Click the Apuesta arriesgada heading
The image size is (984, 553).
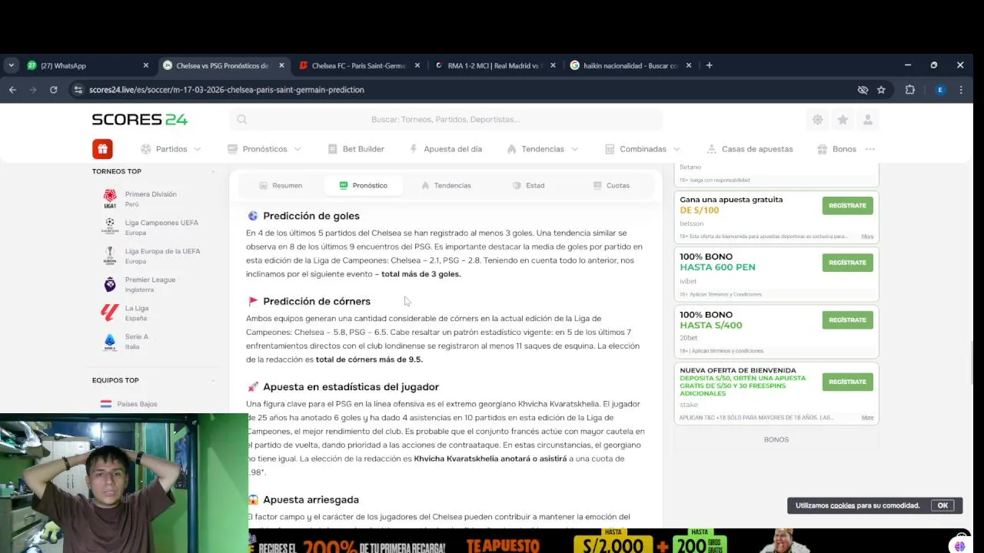[x=311, y=499]
